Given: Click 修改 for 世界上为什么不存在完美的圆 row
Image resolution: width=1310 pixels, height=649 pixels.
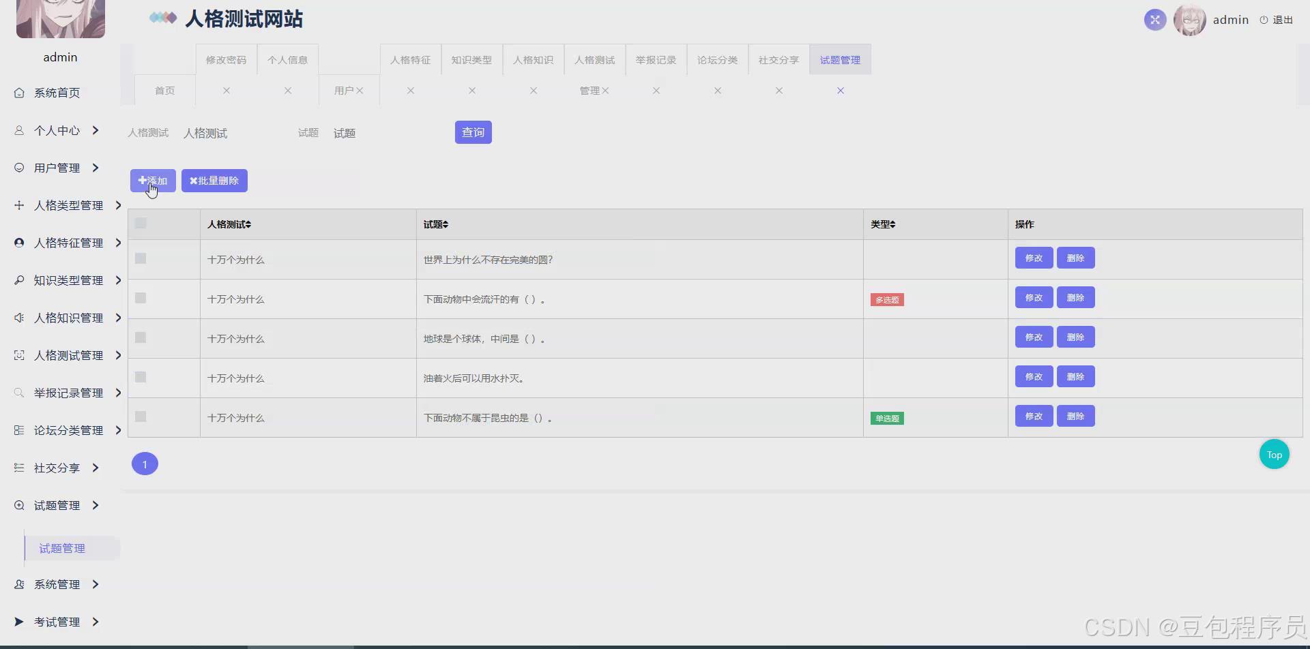Looking at the screenshot, I should (1034, 258).
